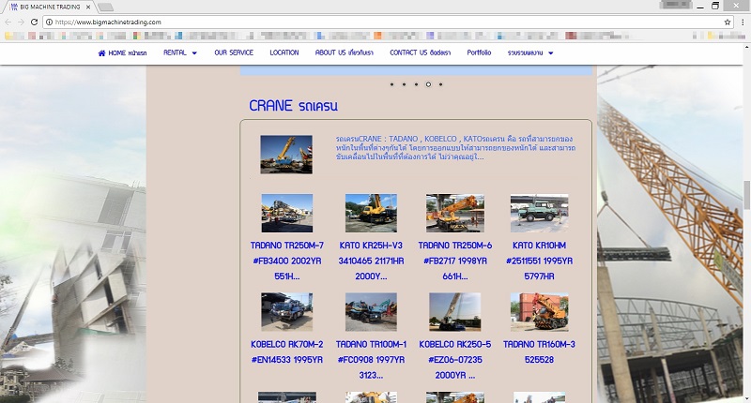Select the third slider dot
The height and width of the screenshot is (403, 751).
coord(416,84)
